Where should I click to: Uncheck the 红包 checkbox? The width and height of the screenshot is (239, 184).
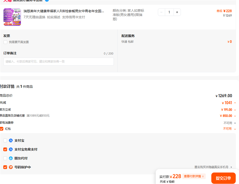2,129
